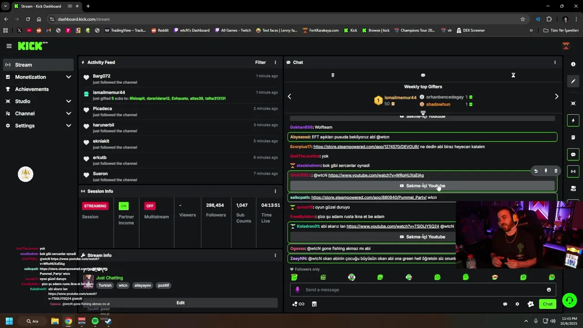Image resolution: width=583 pixels, height=328 pixels.
Task: Open the info icon in the right sidebar
Action: click(573, 64)
